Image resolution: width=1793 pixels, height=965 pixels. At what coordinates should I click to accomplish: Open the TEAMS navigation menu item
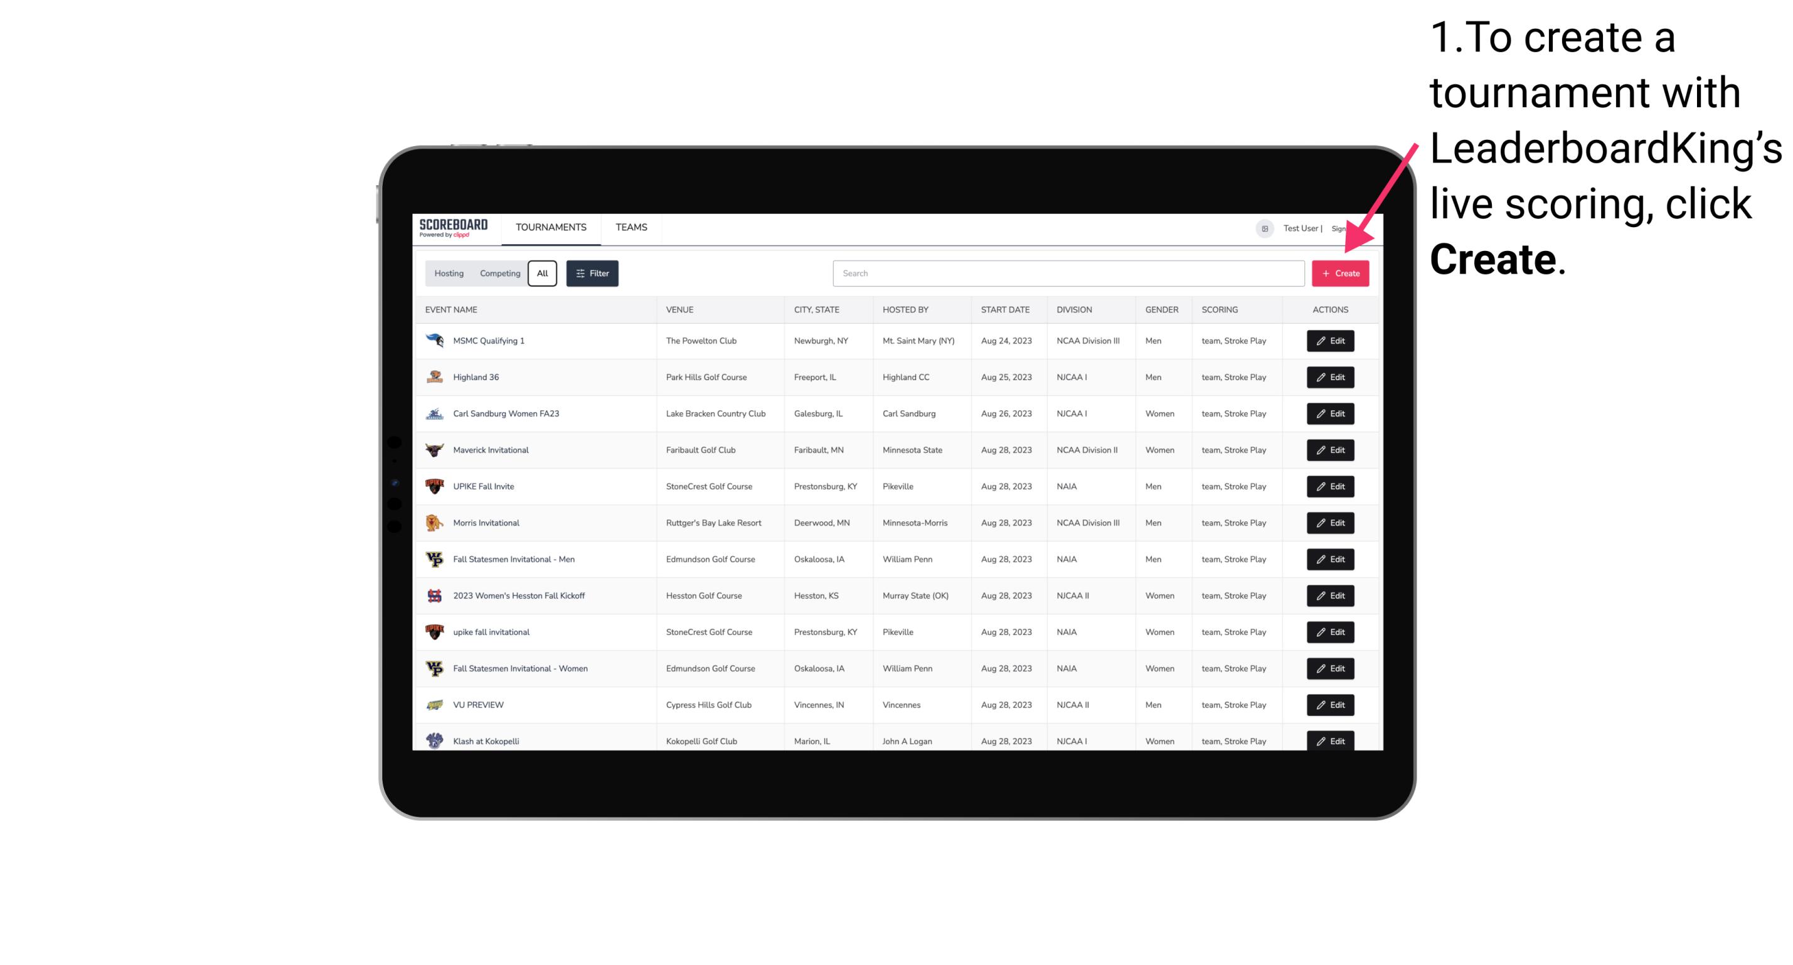click(x=631, y=227)
